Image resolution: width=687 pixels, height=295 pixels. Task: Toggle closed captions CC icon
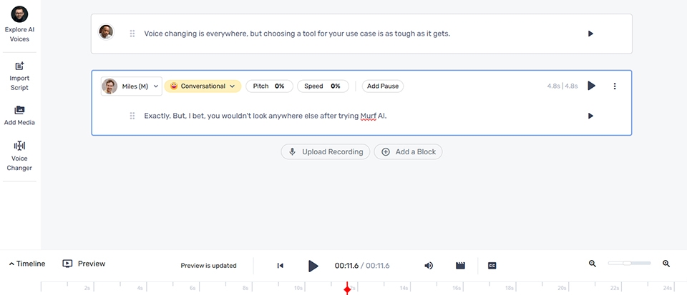tap(492, 265)
